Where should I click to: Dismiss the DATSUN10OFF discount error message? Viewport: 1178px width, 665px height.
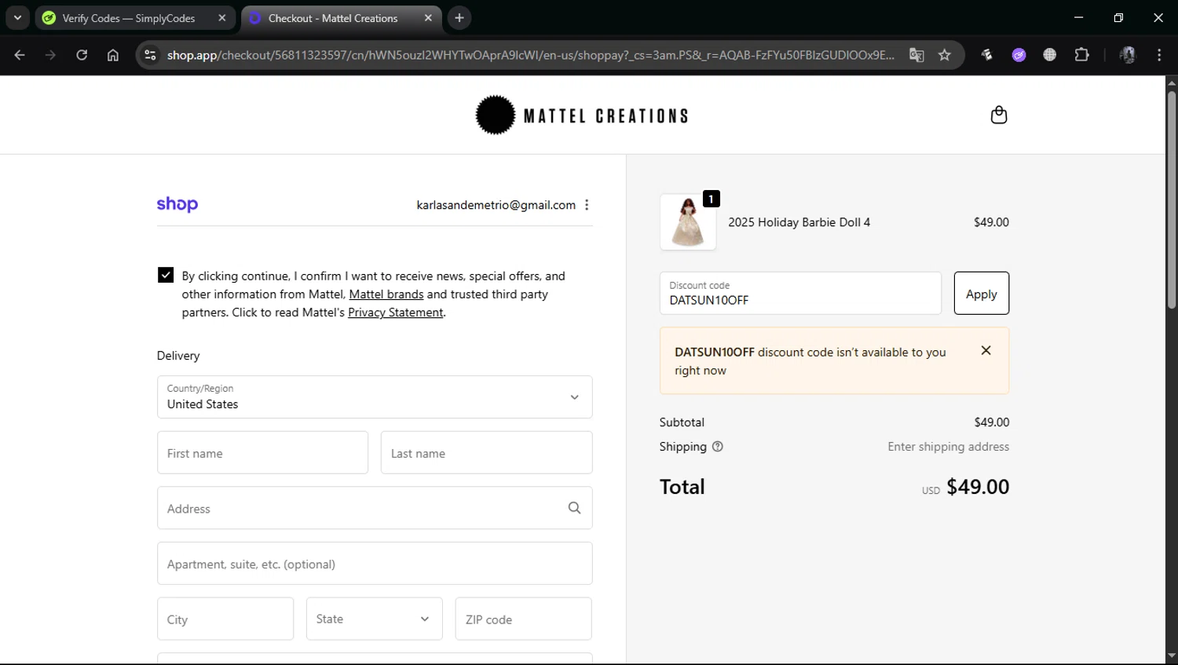point(986,351)
